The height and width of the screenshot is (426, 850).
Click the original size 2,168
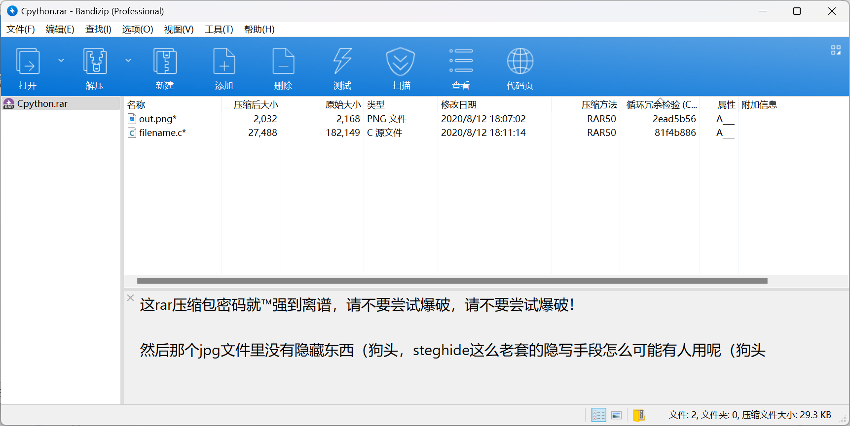click(x=348, y=119)
